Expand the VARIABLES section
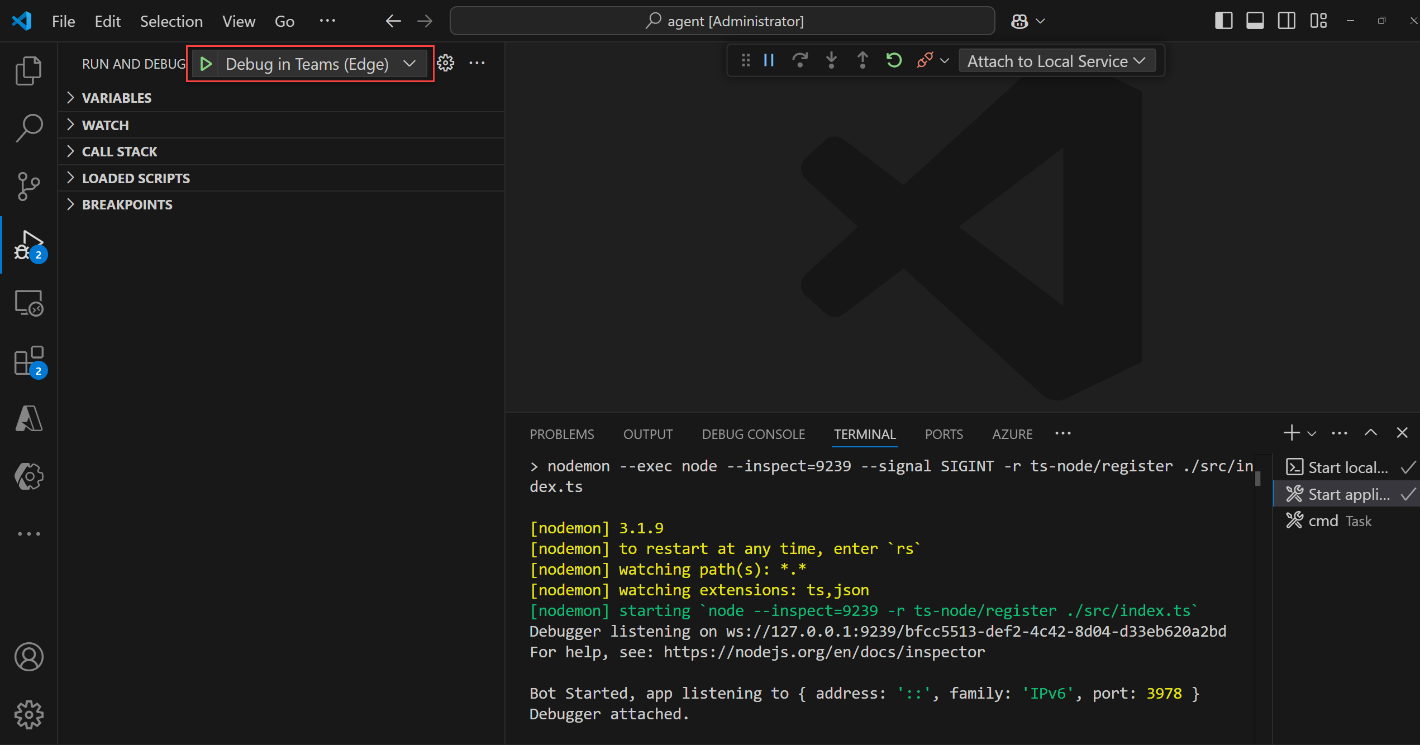The image size is (1420, 745). pyautogui.click(x=282, y=98)
